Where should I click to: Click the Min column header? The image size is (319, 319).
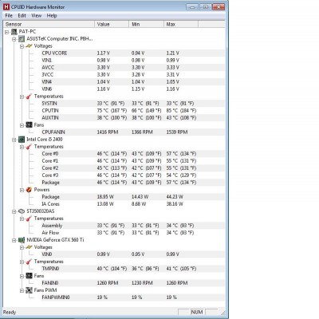click(x=147, y=24)
